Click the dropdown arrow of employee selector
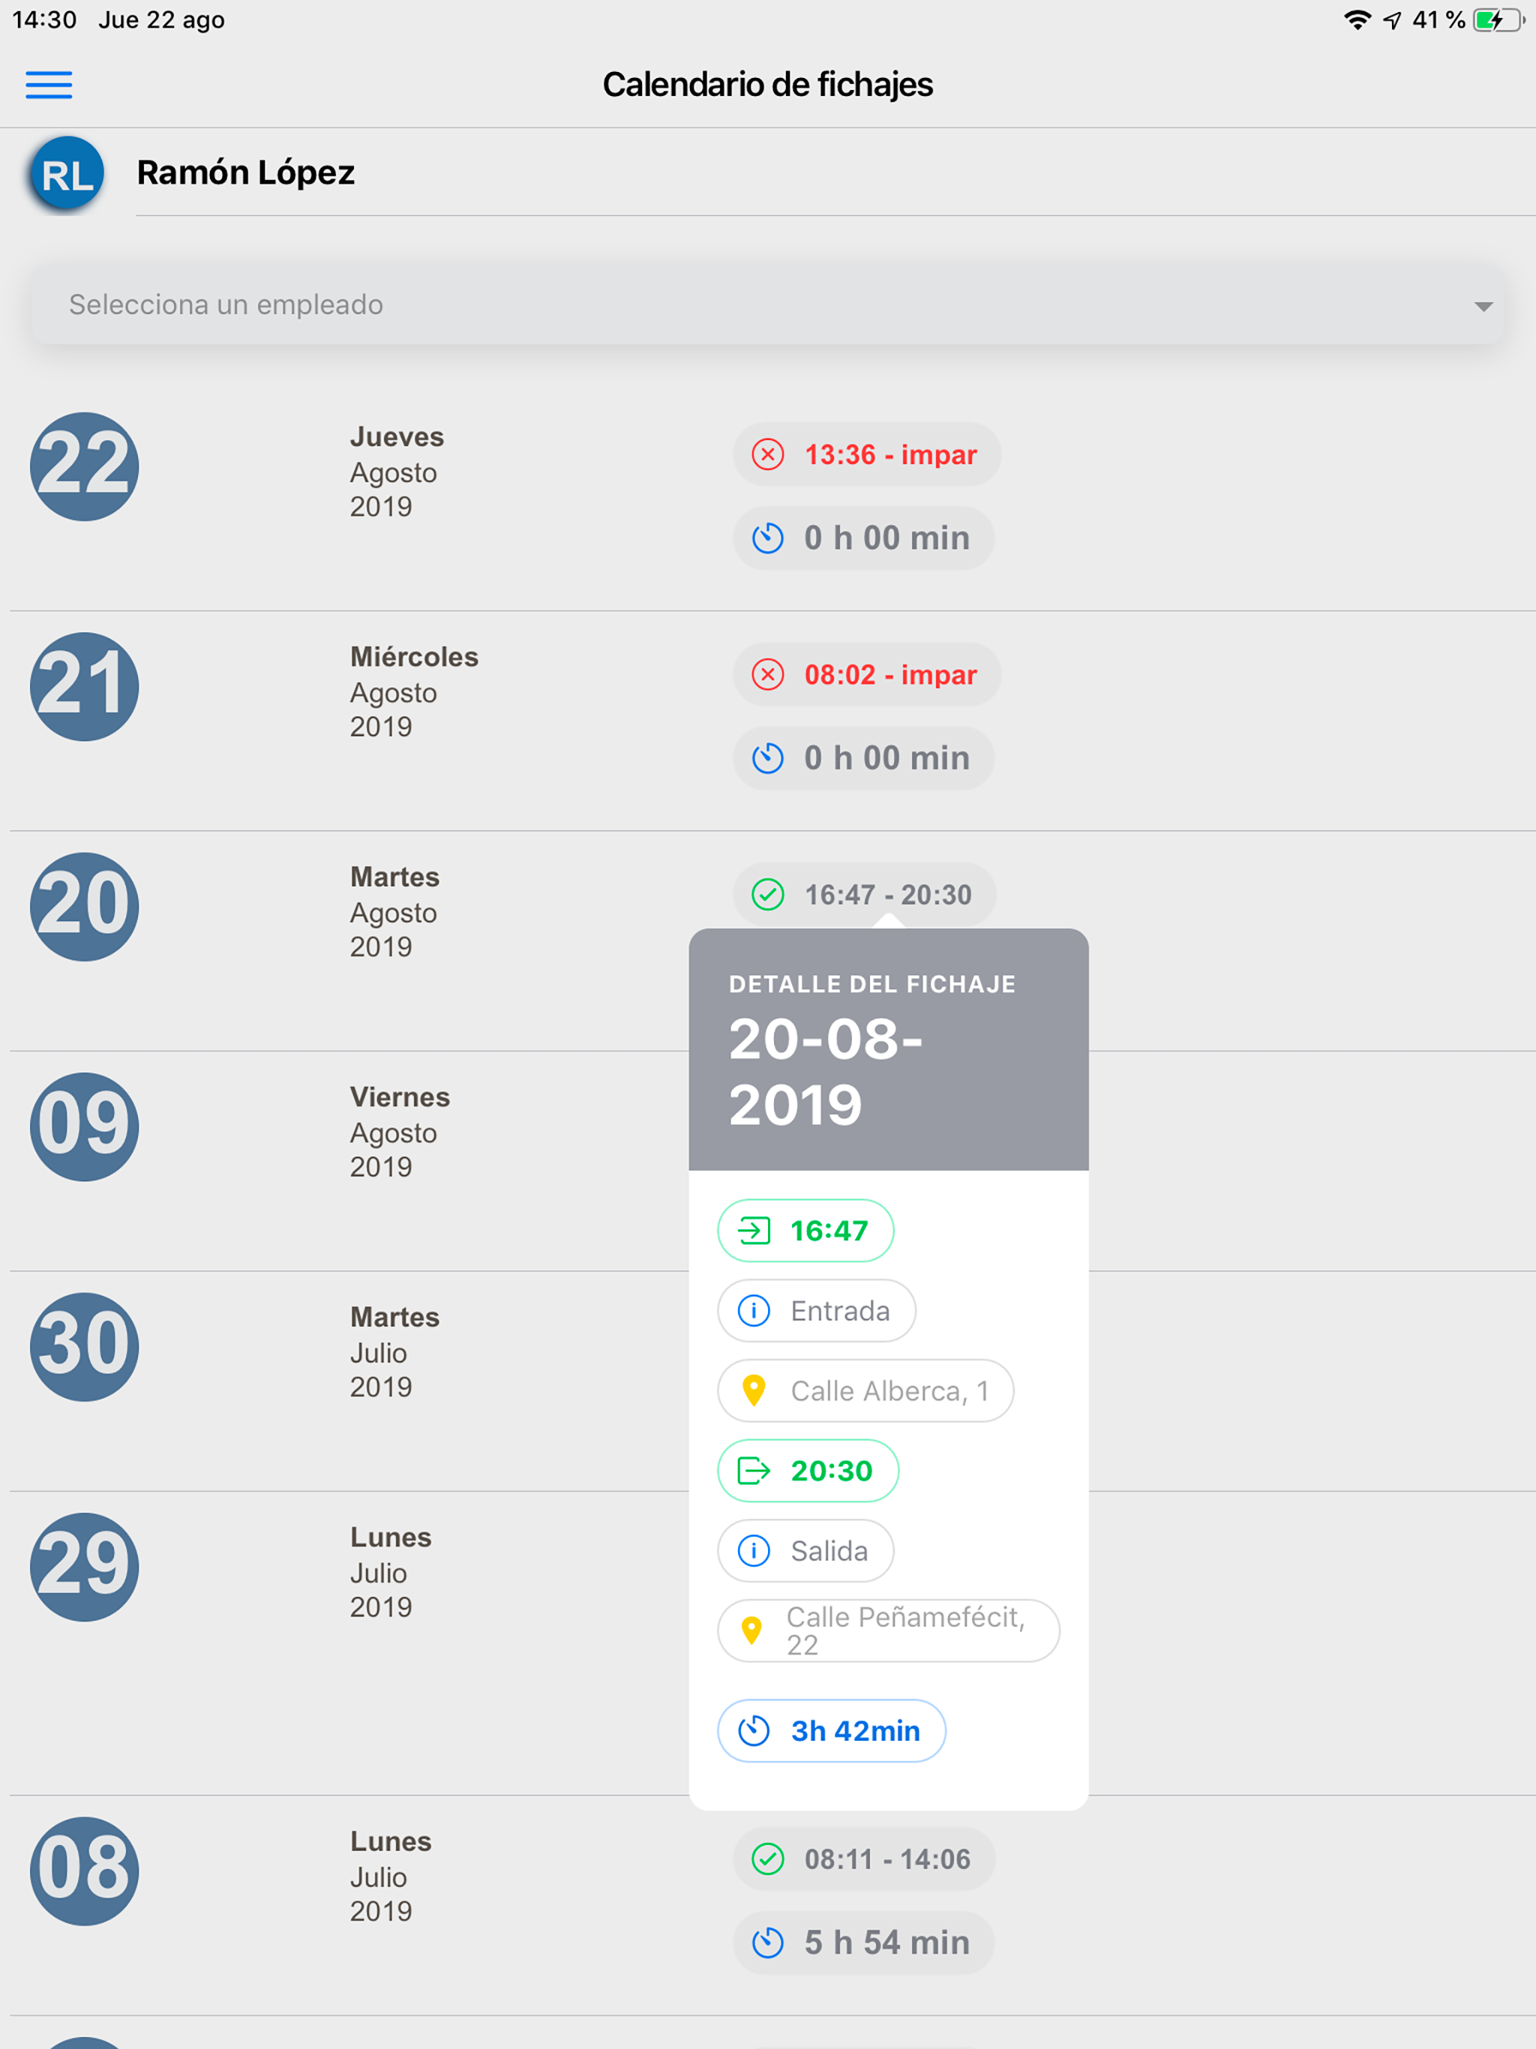The image size is (1536, 2049). (x=1483, y=307)
